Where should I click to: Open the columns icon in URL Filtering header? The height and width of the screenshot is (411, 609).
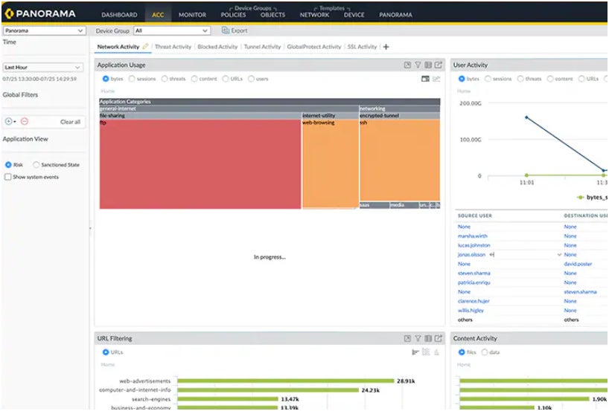(428, 338)
